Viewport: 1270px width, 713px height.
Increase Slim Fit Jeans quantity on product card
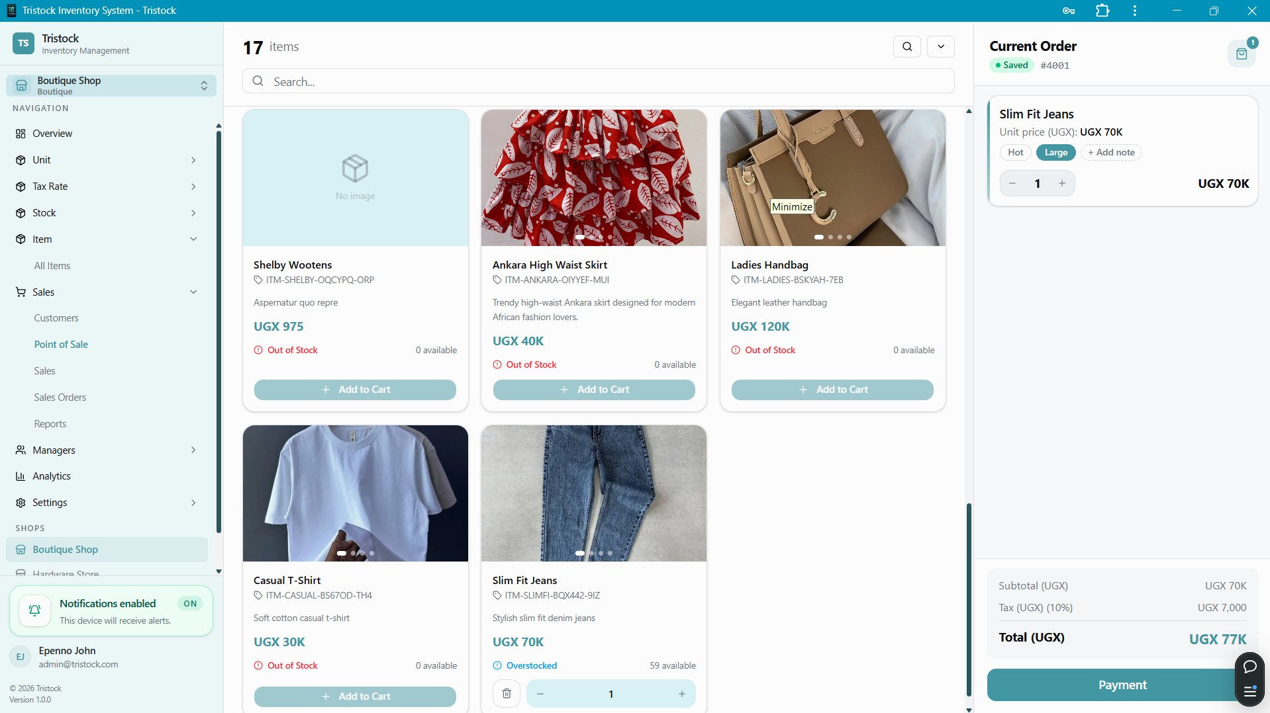tap(681, 694)
